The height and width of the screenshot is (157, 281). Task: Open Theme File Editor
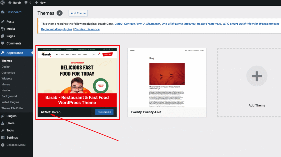point(13,108)
